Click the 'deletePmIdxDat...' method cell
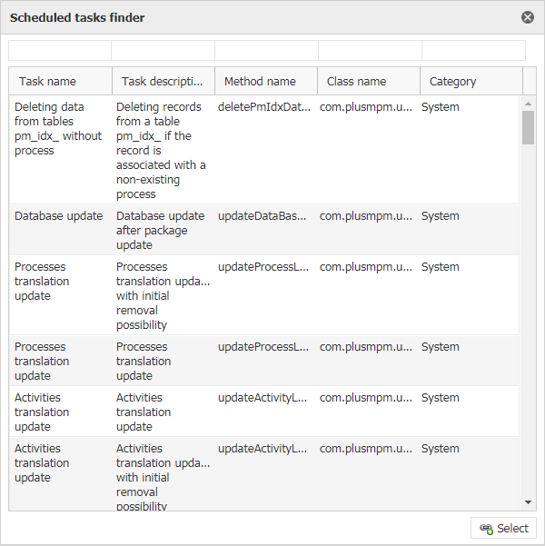Viewport: 545px width, 546px height. point(264,107)
